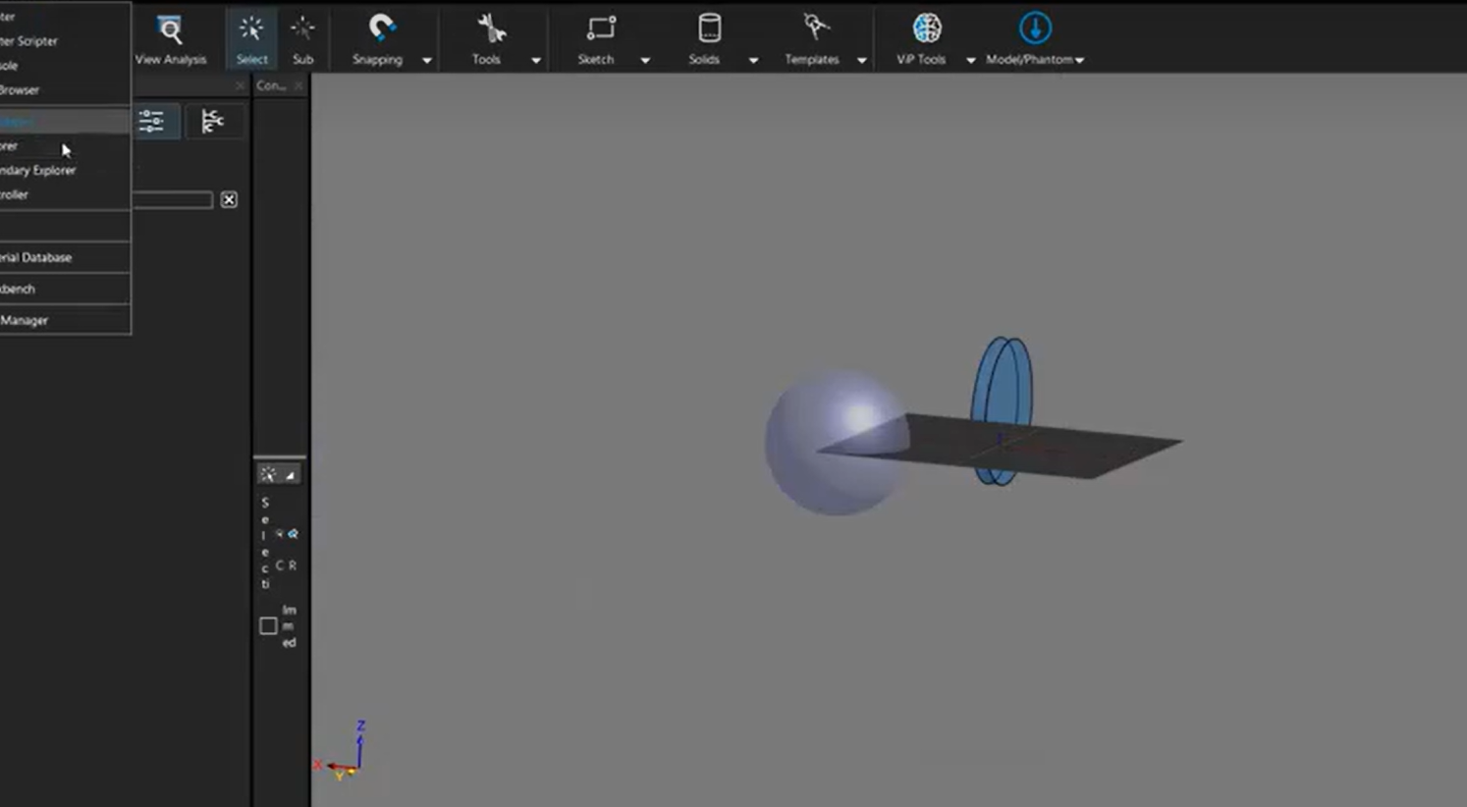1467x807 pixels.
Task: Open ViP Tools brain icon
Action: click(925, 29)
